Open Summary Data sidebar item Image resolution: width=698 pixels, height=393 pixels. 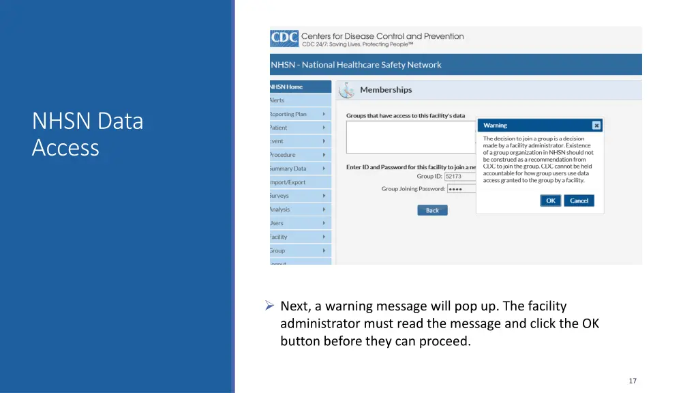301,169
